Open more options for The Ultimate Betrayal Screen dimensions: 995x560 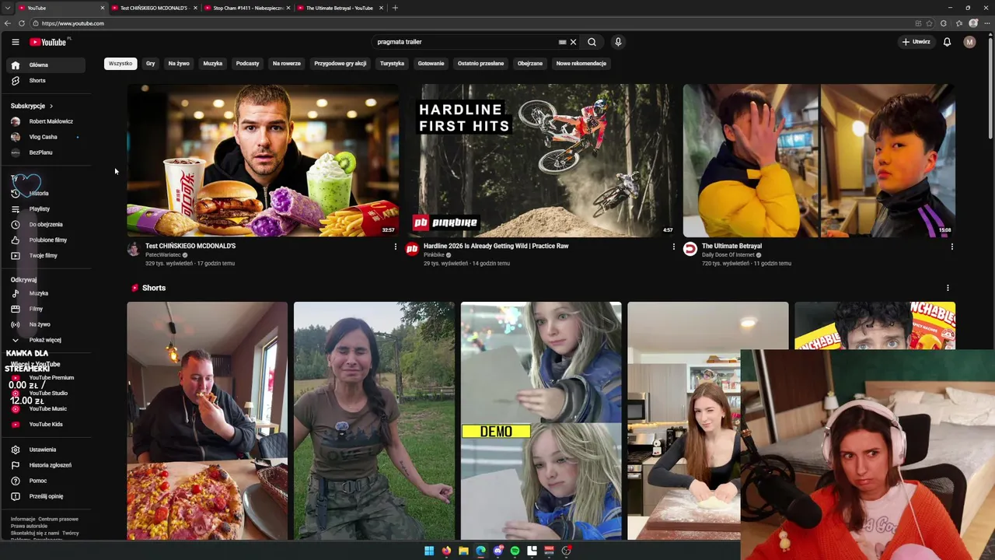(x=951, y=247)
